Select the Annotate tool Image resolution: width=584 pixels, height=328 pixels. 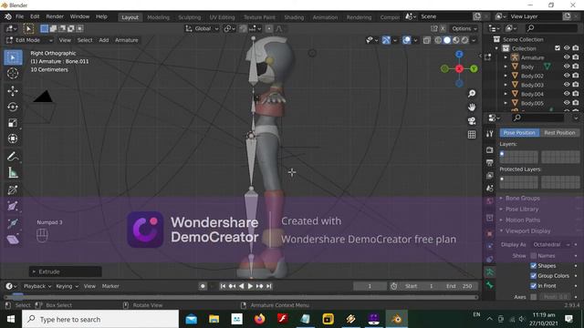[x=13, y=157]
